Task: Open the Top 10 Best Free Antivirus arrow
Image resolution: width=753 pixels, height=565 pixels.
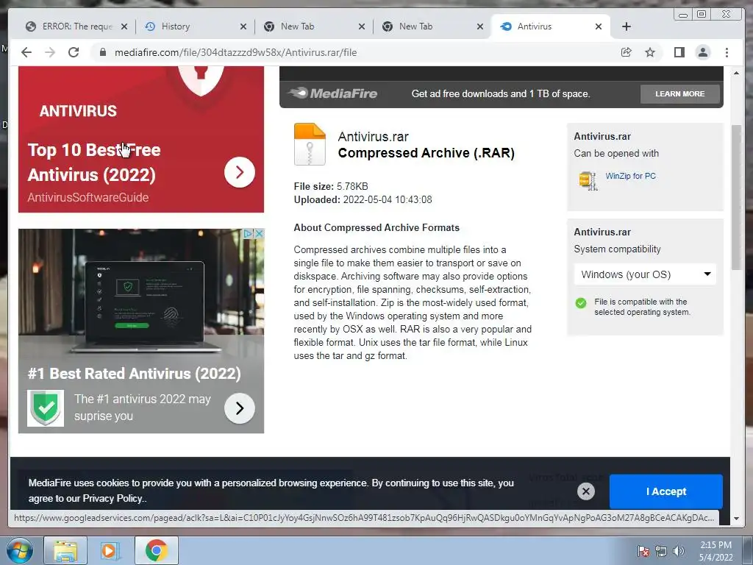Action: click(239, 172)
